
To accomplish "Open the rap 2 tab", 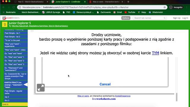I will pyautogui.click(x=16, y=97).
